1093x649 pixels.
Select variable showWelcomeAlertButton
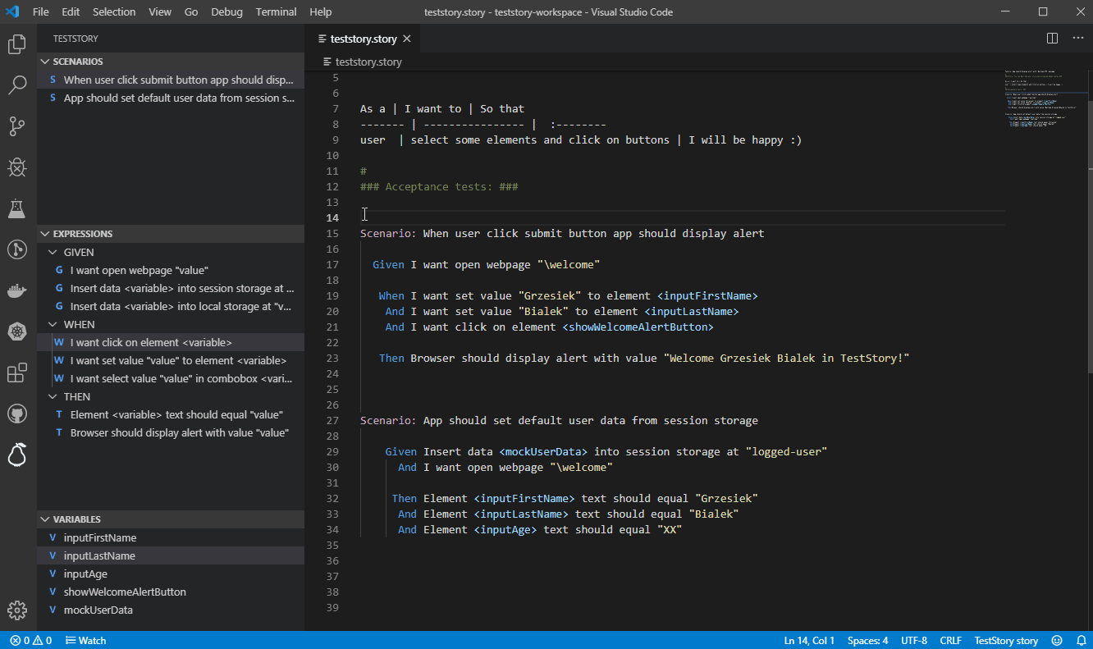pyautogui.click(x=171, y=592)
